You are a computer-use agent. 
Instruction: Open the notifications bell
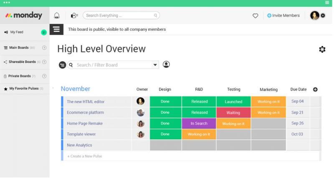point(57,15)
